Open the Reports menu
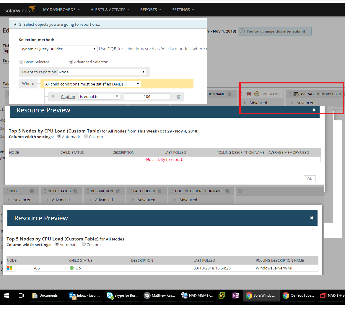Screen dimensions: 345x323 pyautogui.click(x=151, y=10)
